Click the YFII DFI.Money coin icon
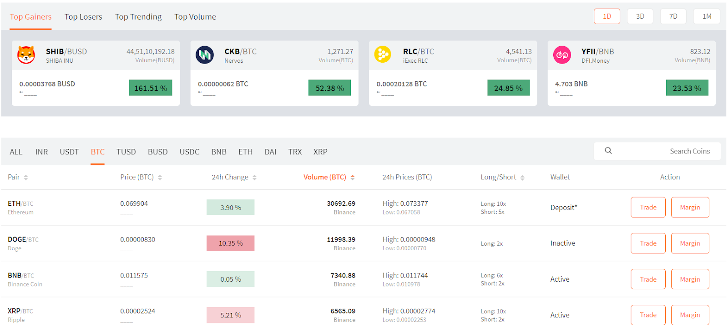 coord(562,55)
